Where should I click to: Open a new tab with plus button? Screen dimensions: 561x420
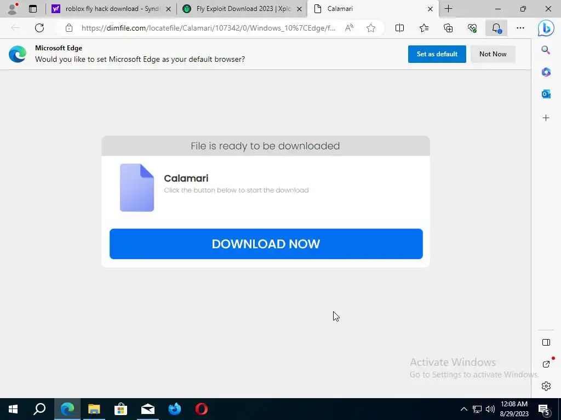[x=448, y=9]
